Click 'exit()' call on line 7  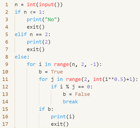(36, 50)
